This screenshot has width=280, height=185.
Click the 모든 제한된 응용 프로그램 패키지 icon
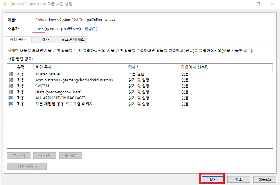10,104
